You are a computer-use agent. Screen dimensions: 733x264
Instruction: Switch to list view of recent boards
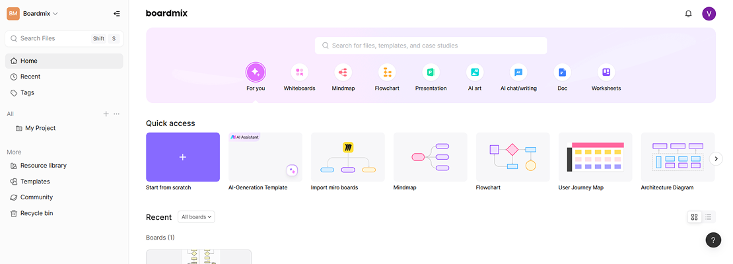click(708, 217)
